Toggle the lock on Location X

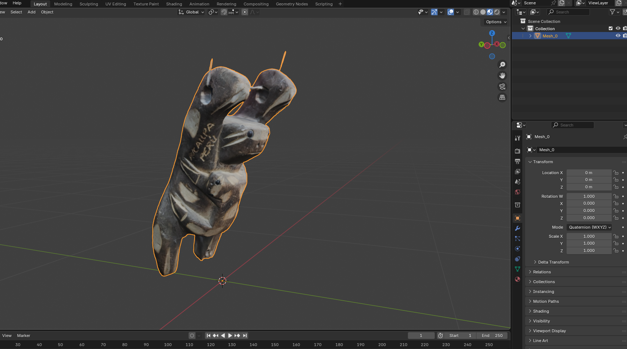(616, 173)
